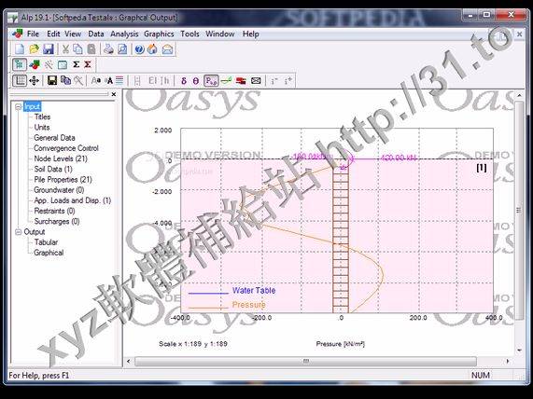Screen dimensions: 533x399
Task: Click the theta rotation icon
Action: coord(196,81)
